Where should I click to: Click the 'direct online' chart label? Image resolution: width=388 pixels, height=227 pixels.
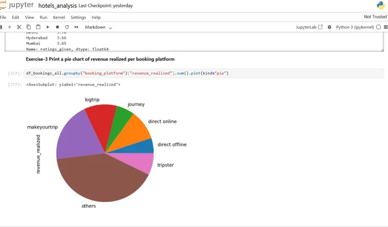pos(162,121)
